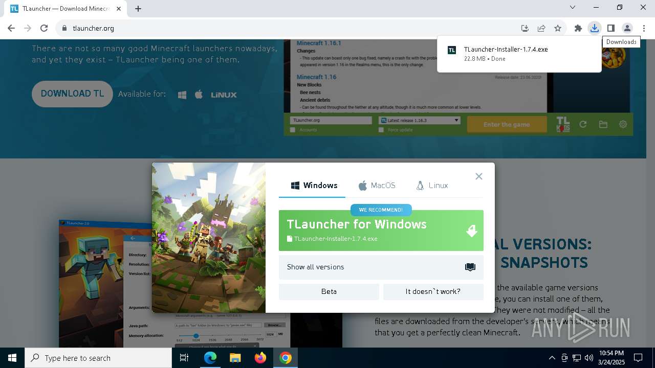Image resolution: width=655 pixels, height=368 pixels.
Task: Click the DOWNLOAD TL button
Action: point(72,94)
